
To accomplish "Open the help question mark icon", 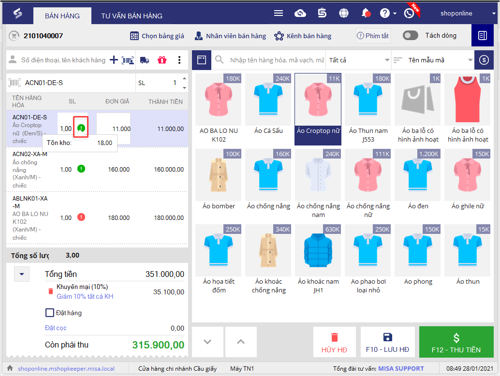I will pyautogui.click(x=384, y=13).
